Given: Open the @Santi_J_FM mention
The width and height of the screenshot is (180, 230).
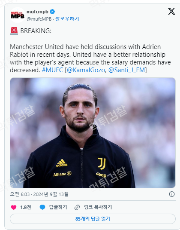Looking at the screenshot, I should click(126, 70).
